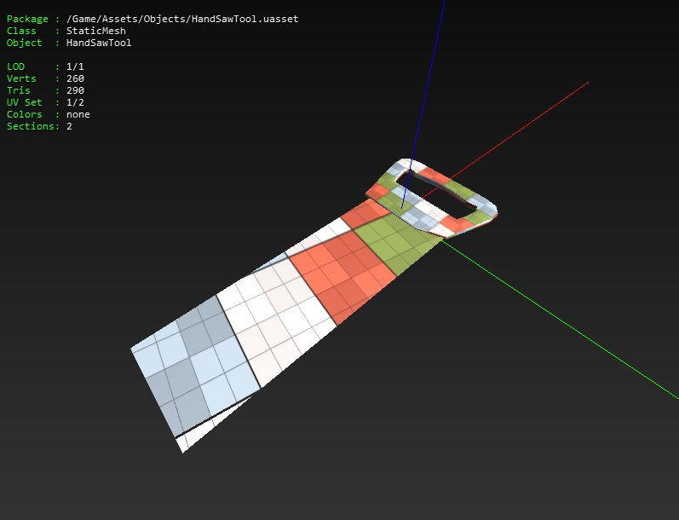Viewport: 679px width, 520px height.
Task: Click the Sections value 2
Action: pyautogui.click(x=69, y=126)
